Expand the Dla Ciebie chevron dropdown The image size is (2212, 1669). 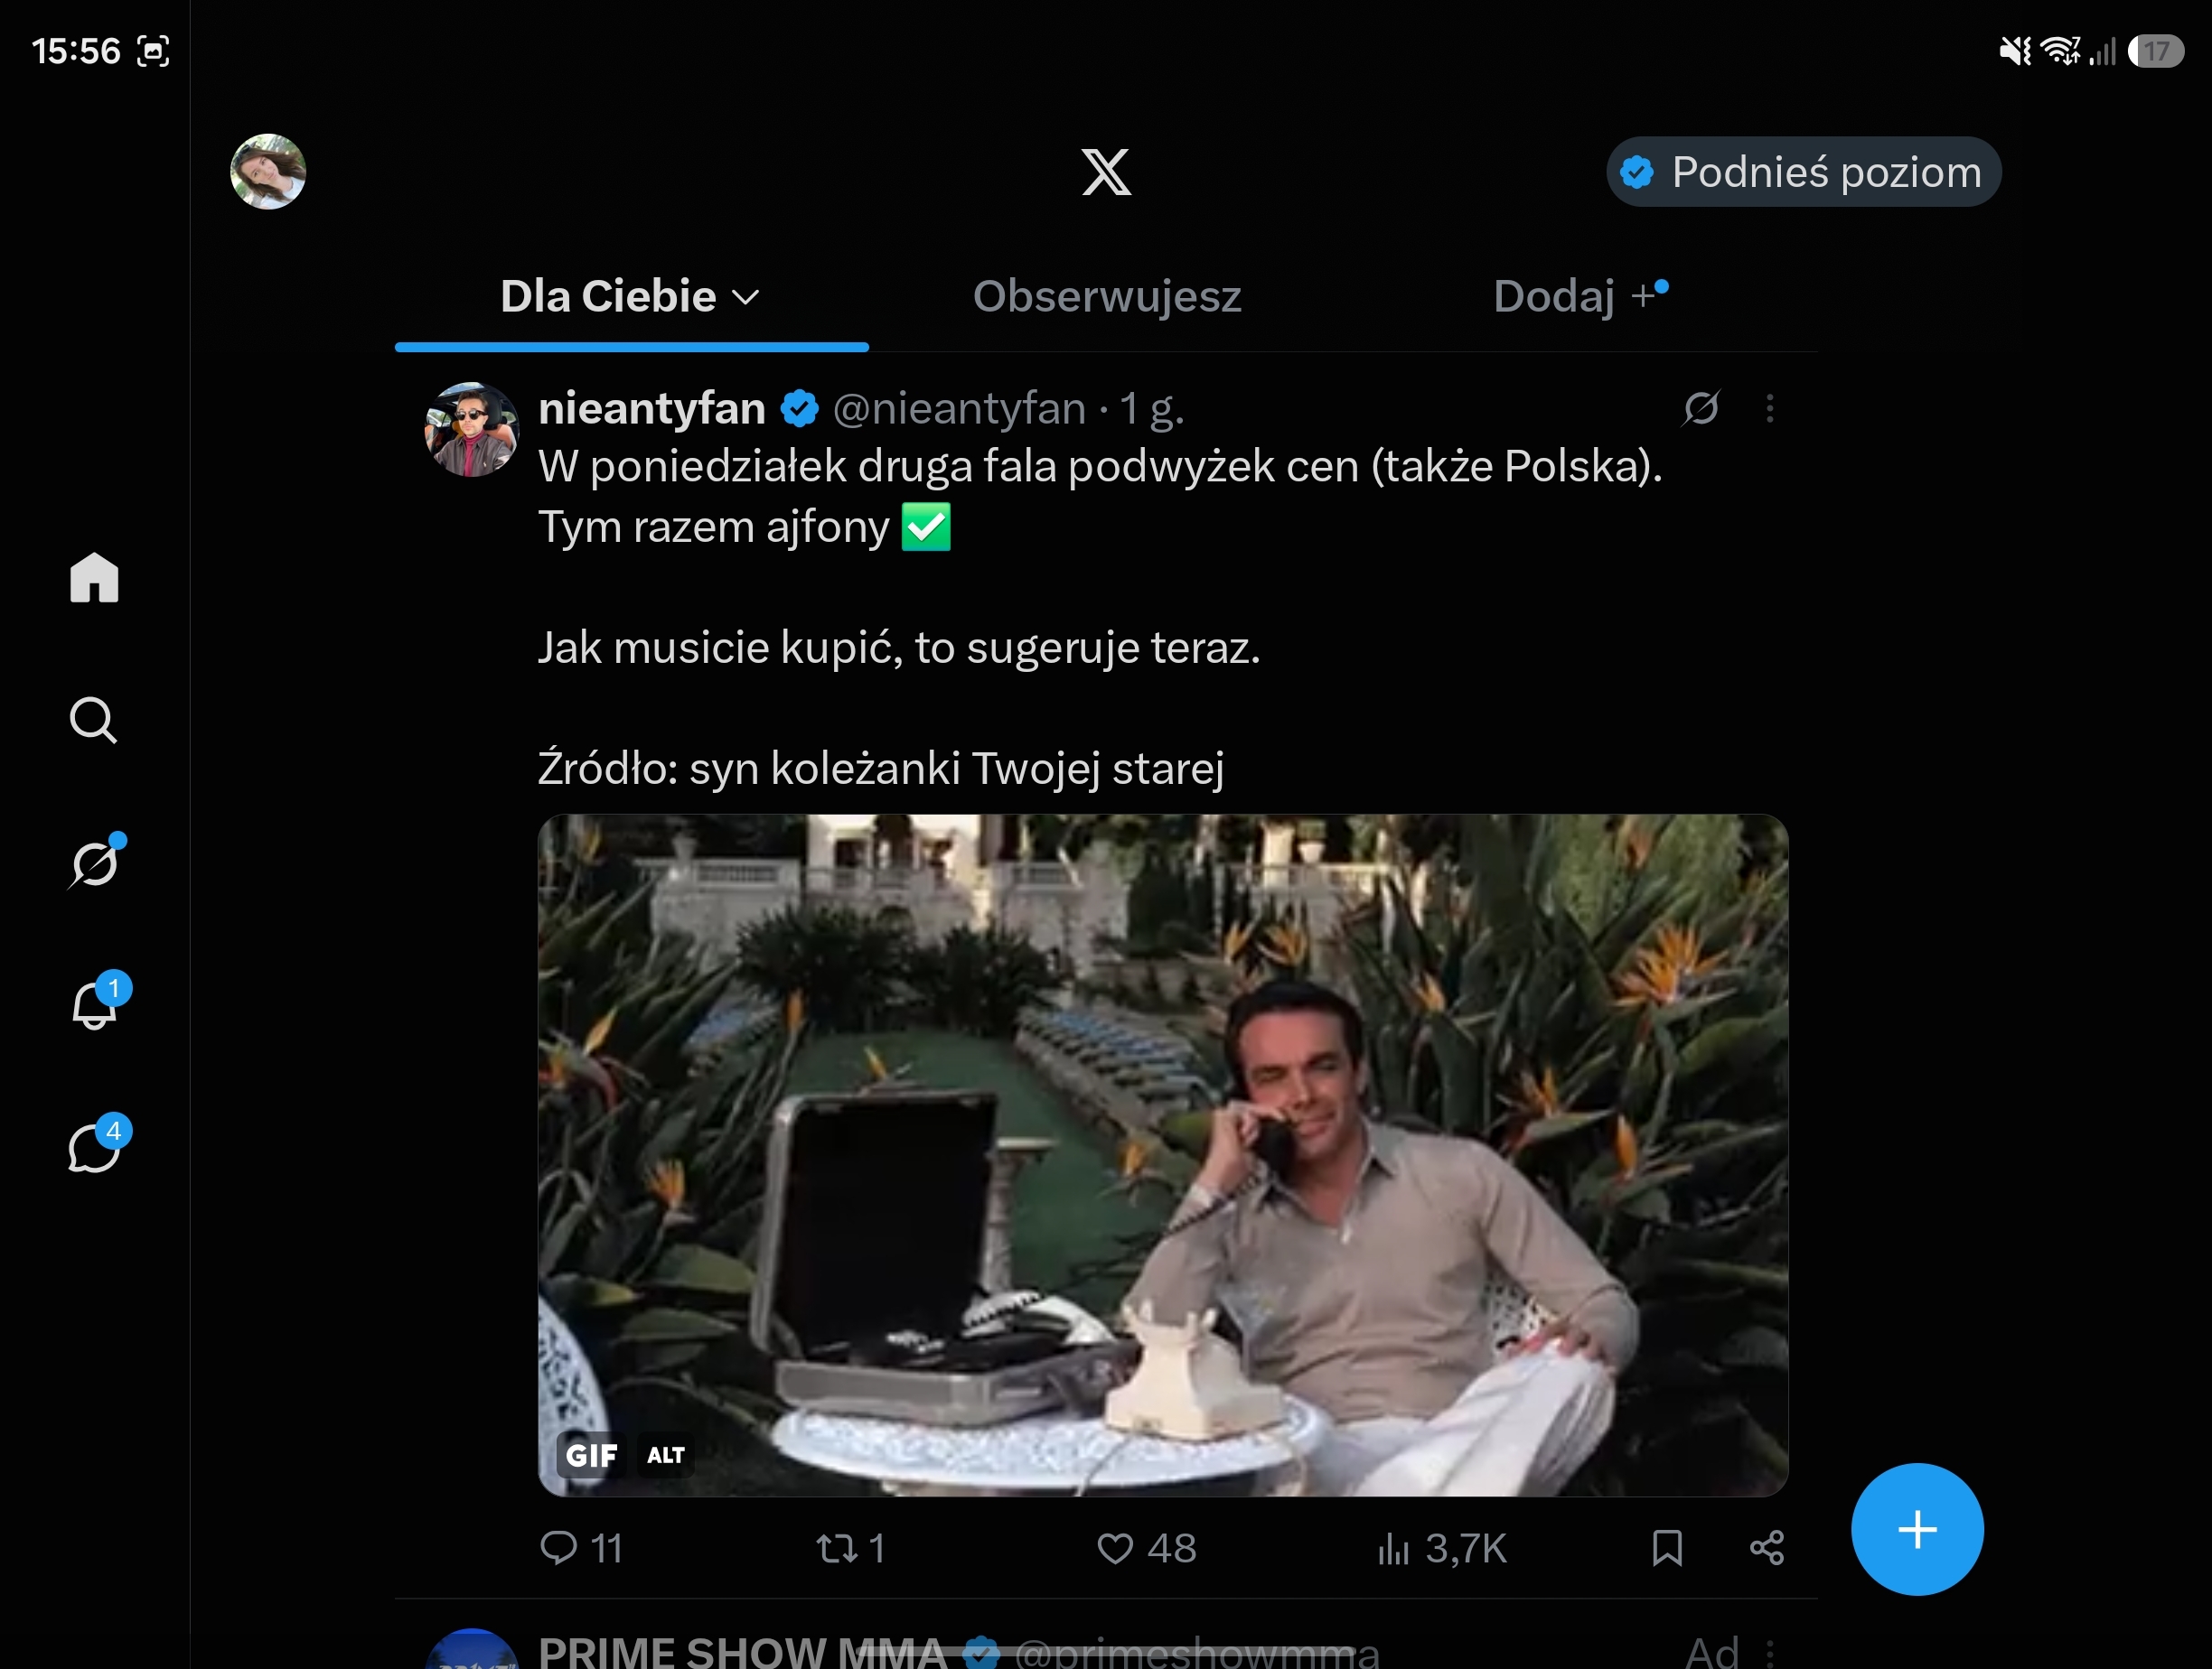pos(746,297)
